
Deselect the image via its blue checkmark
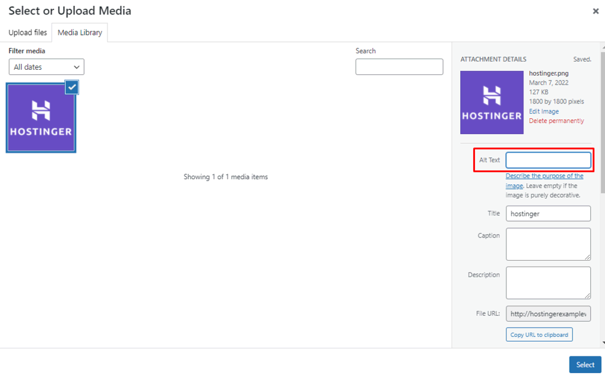tap(72, 87)
